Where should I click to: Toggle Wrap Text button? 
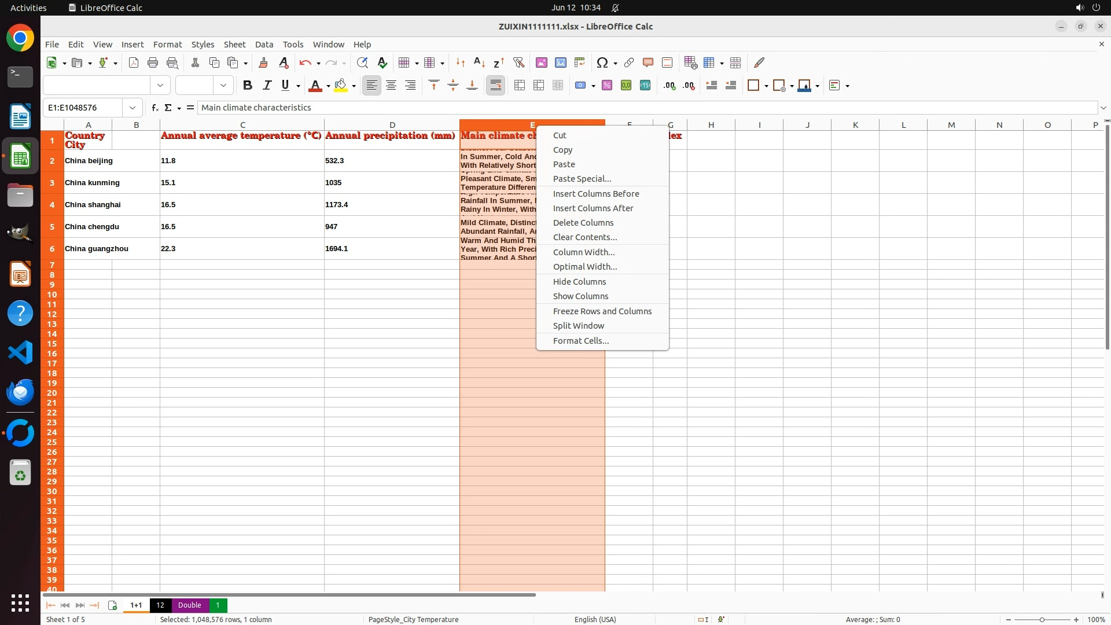495,86
